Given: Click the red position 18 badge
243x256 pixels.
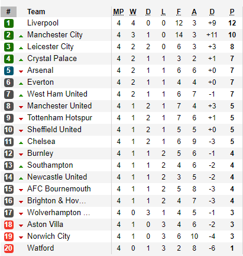Looking at the screenshot, I should (x=9, y=225).
